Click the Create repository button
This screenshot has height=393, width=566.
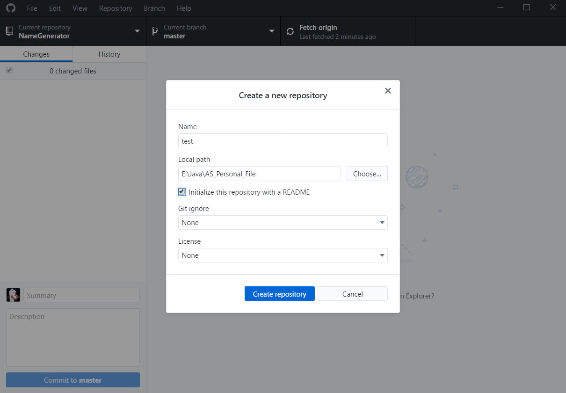tap(280, 294)
